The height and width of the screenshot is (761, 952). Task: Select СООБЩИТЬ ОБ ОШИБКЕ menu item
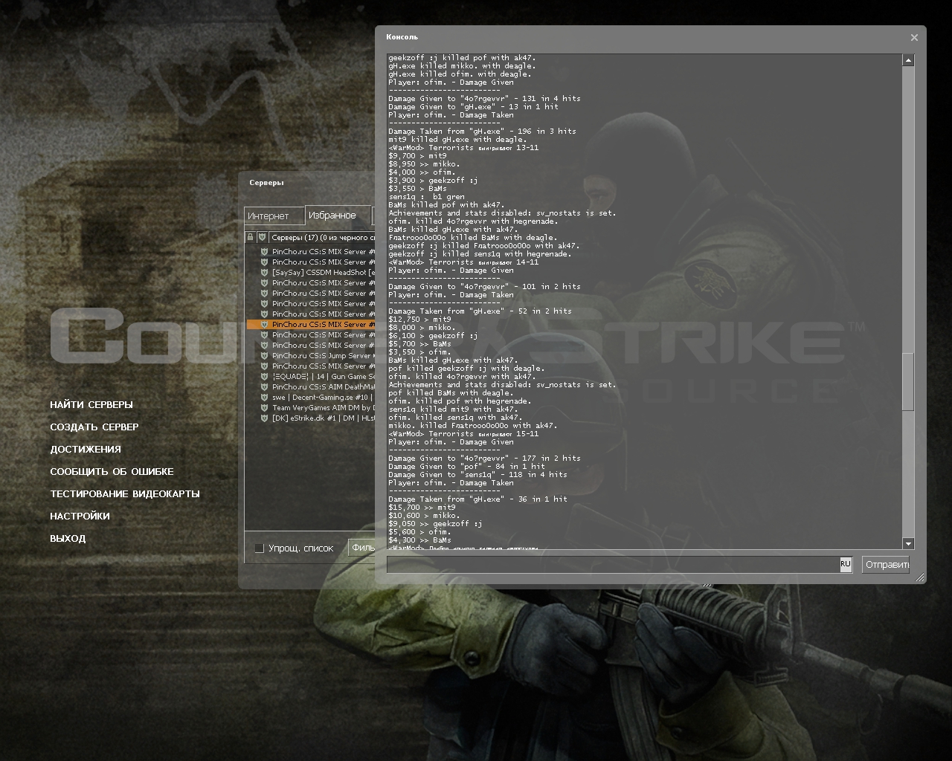point(112,472)
